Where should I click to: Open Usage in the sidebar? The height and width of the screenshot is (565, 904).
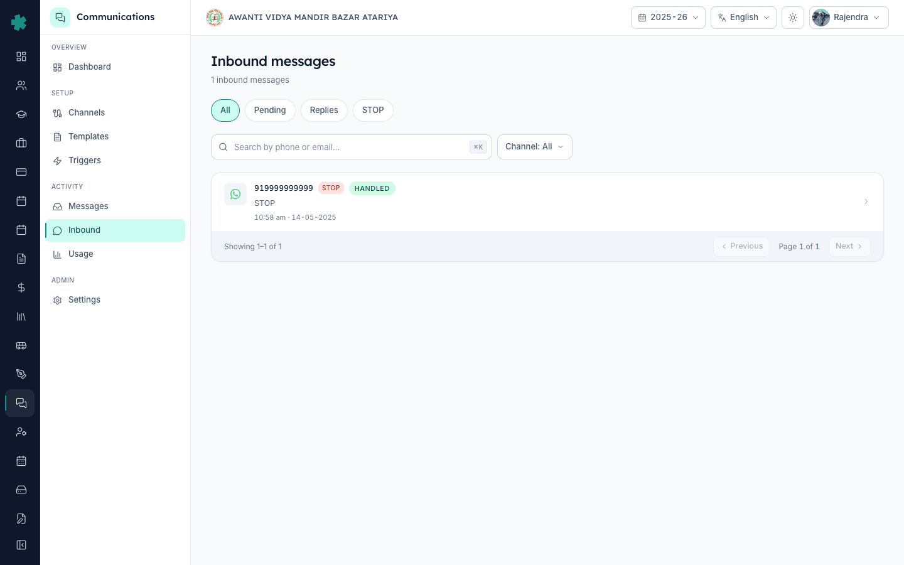(x=116, y=254)
